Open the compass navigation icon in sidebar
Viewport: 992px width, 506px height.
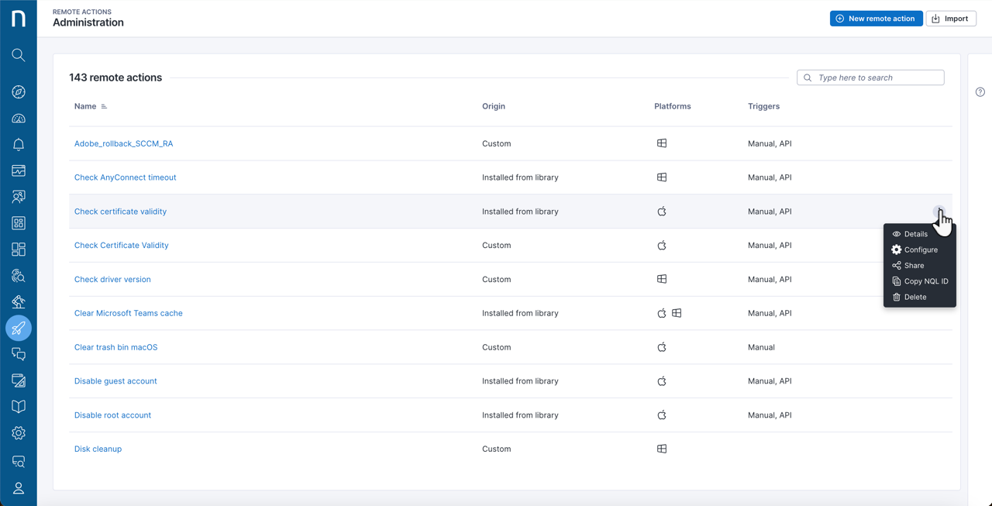coord(19,91)
